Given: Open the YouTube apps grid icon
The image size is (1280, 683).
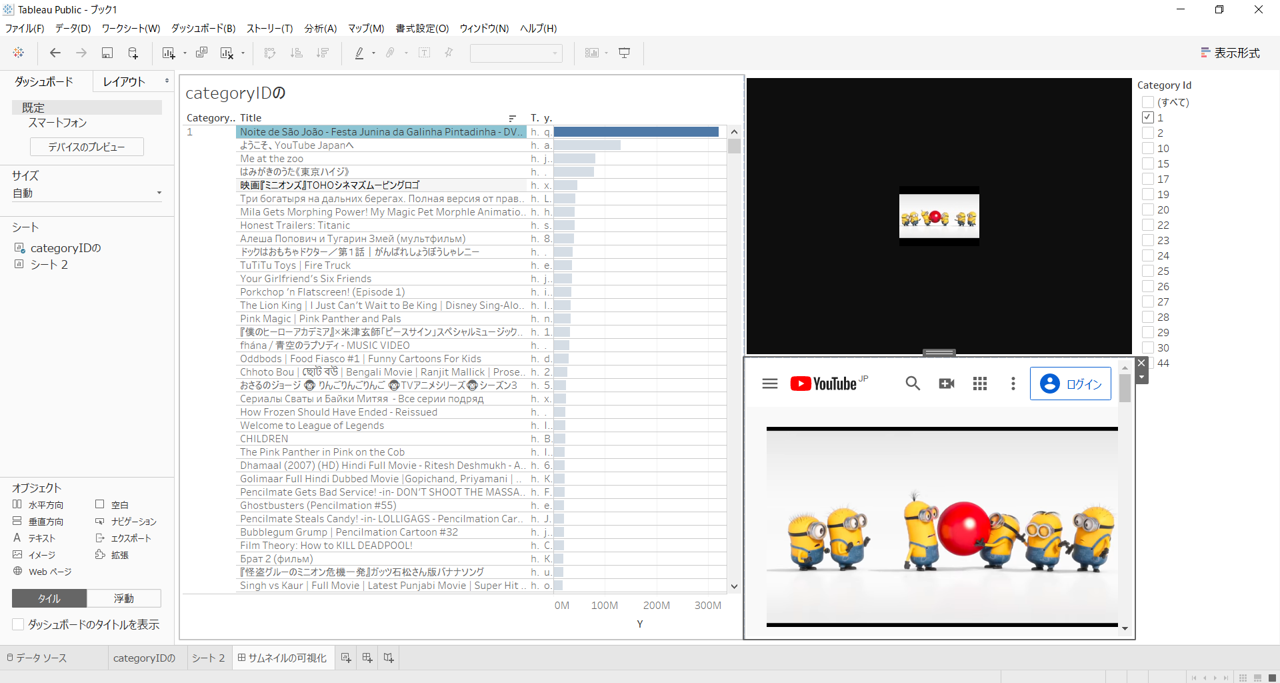Looking at the screenshot, I should pos(980,384).
